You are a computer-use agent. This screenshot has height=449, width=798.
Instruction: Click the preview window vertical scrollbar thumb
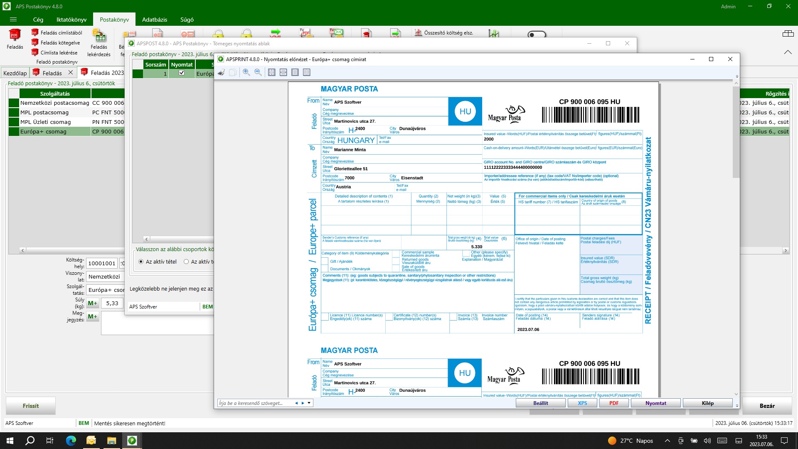pos(736,132)
